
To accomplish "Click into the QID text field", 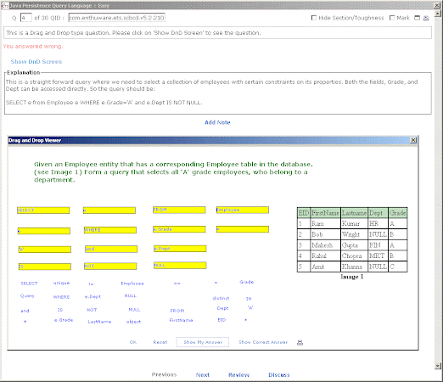I will (x=117, y=18).
